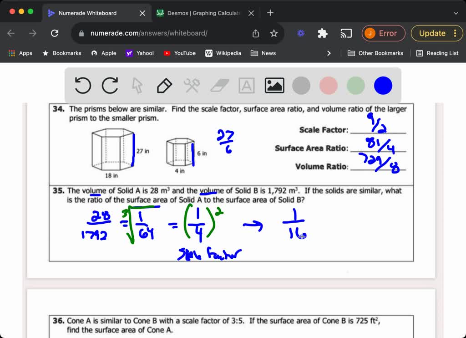Screen dimensions: 466x338
Task: Select the Text tool on the whiteboard
Action: (246, 85)
